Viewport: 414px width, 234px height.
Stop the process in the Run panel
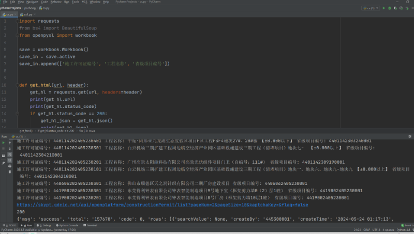pyautogui.click(x=4, y=149)
